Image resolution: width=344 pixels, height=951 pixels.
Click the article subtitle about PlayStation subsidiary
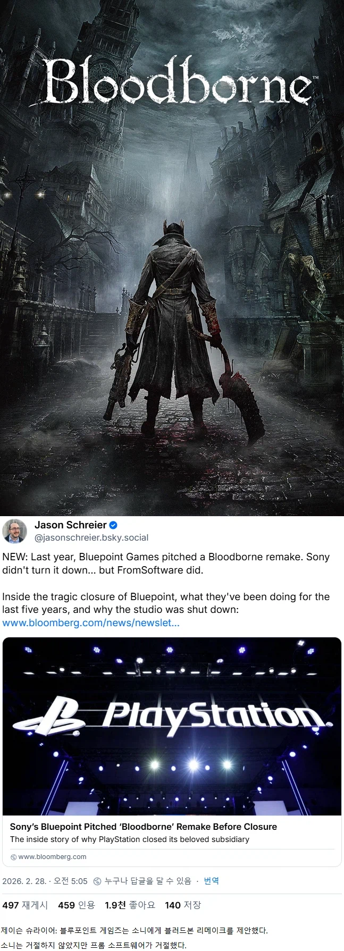(x=130, y=839)
